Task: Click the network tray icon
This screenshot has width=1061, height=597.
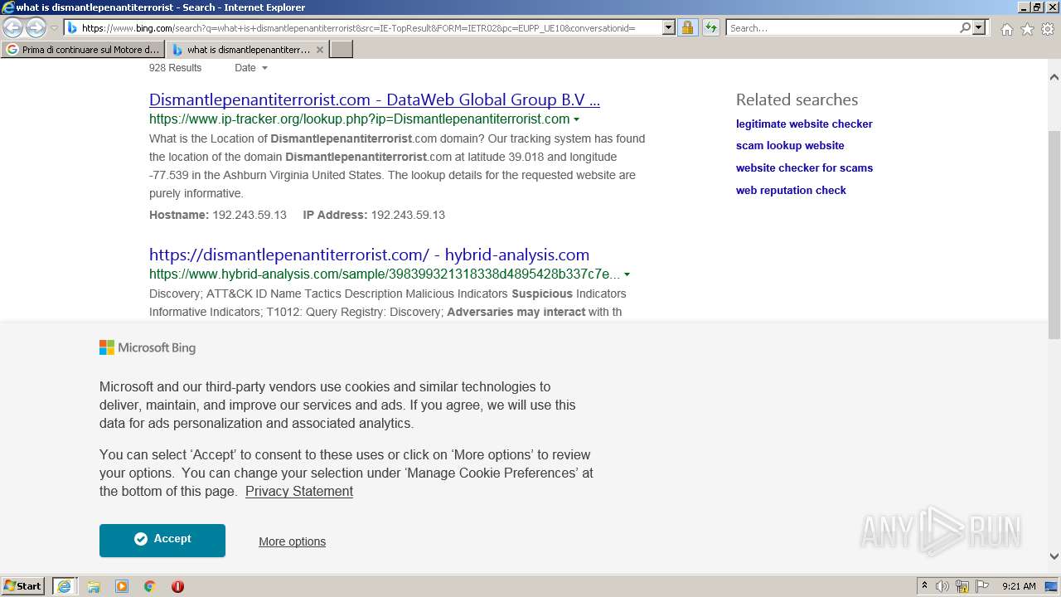Action: (962, 586)
